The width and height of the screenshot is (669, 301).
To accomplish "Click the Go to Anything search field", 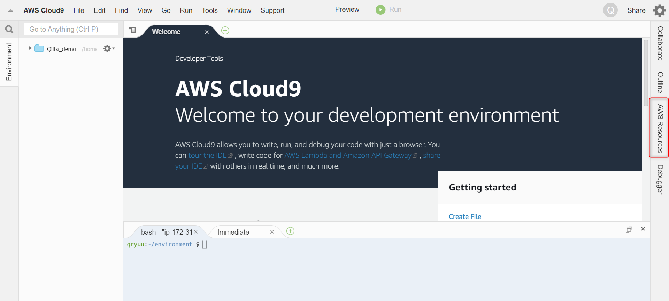I will [x=71, y=29].
